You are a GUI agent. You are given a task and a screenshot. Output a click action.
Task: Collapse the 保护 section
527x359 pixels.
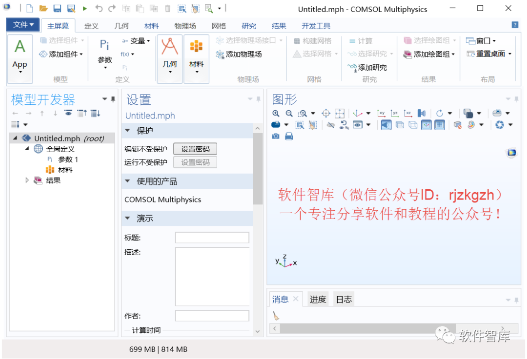(x=127, y=130)
